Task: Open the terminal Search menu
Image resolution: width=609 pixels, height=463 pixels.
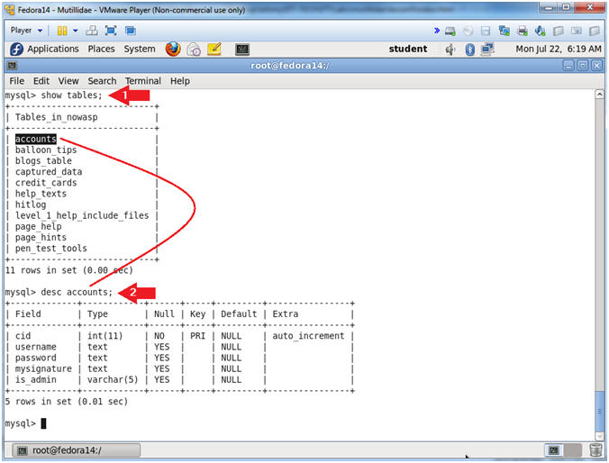Action: click(102, 81)
